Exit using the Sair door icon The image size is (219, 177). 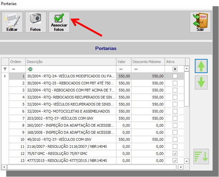coord(200,22)
